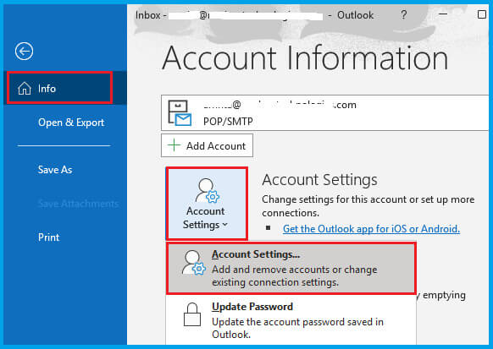Select the Info home icon
Image resolution: width=493 pixels, height=349 pixels.
(x=25, y=89)
